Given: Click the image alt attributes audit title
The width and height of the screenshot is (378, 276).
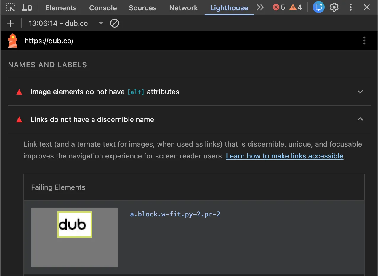Looking at the screenshot, I should tap(105, 92).
